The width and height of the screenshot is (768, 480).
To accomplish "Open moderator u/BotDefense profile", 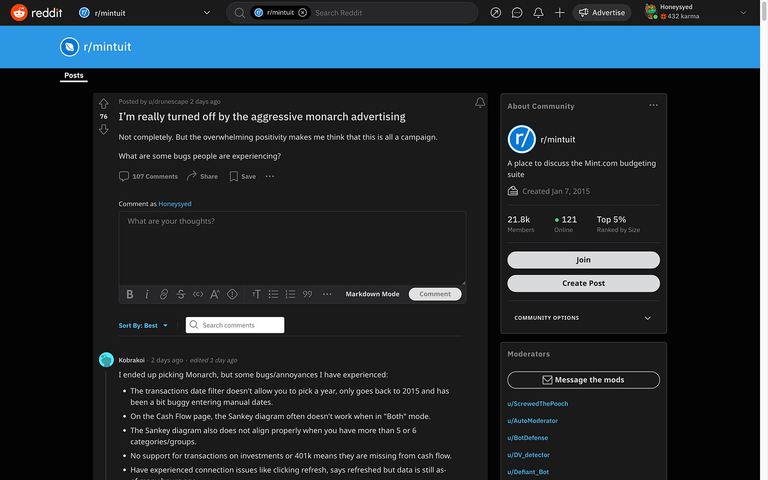I will pos(527,438).
